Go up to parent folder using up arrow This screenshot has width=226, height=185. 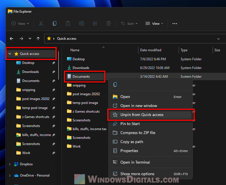click(38, 38)
